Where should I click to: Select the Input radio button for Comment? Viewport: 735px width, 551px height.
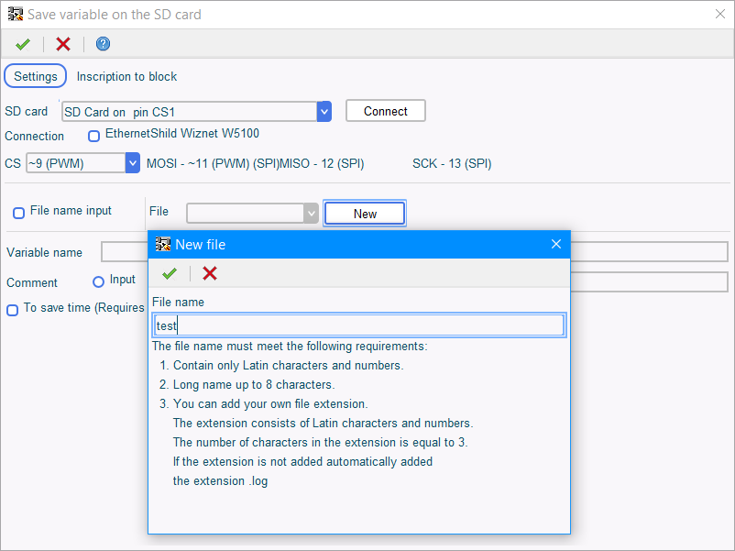pyautogui.click(x=98, y=281)
